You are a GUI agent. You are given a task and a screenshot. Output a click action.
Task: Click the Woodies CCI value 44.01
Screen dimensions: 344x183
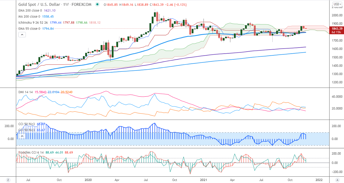click(59, 152)
